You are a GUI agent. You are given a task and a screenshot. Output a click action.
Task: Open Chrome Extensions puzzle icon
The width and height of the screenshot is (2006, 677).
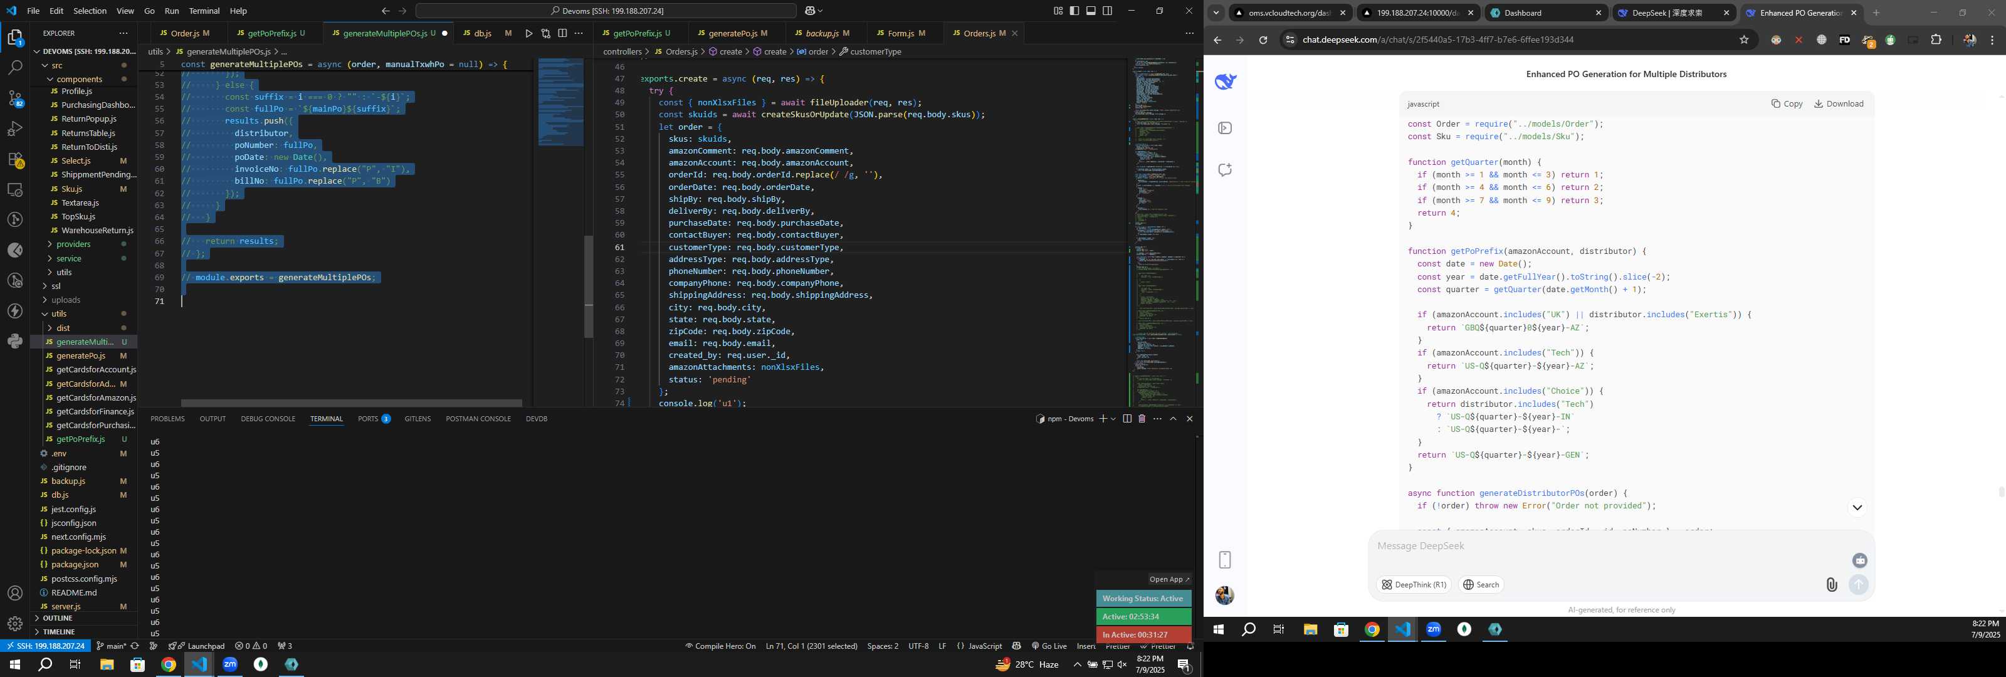1936,39
